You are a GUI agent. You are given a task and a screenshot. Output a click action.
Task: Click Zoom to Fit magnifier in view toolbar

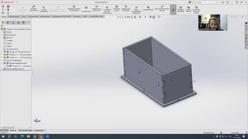click(118, 17)
